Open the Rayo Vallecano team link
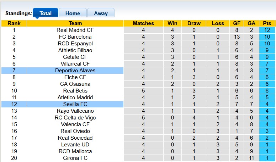This screenshot has width=276, height=162. (x=75, y=111)
